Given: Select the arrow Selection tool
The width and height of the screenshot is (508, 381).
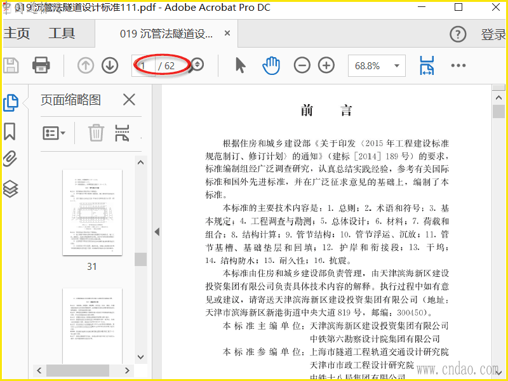Looking at the screenshot, I should (240, 65).
